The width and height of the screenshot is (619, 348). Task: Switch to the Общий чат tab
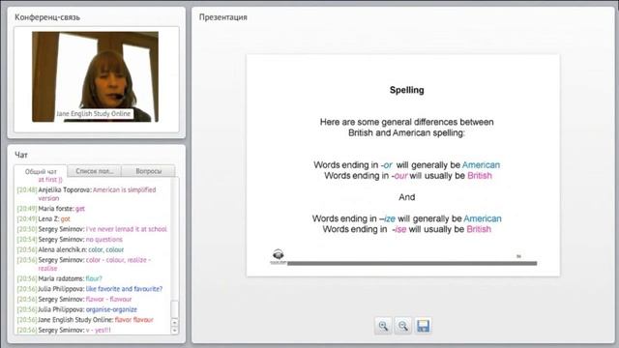[x=41, y=172]
